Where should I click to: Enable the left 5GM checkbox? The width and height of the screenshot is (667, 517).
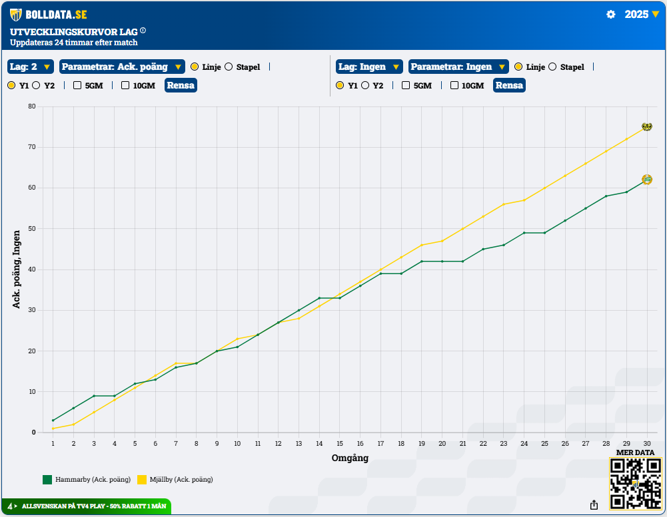coord(77,85)
